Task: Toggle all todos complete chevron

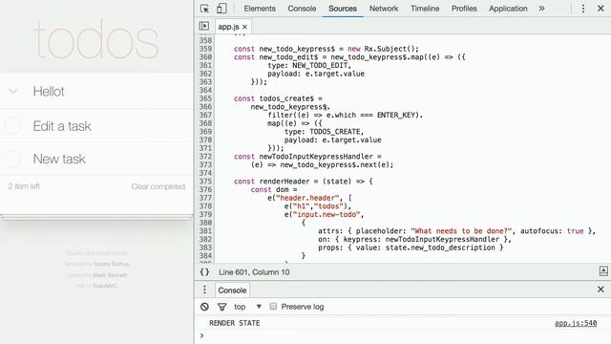Action: coord(13,92)
